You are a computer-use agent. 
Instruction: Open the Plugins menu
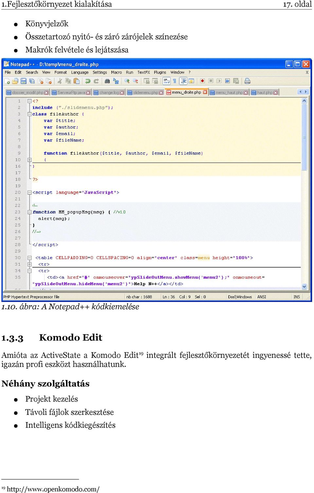pos(160,72)
